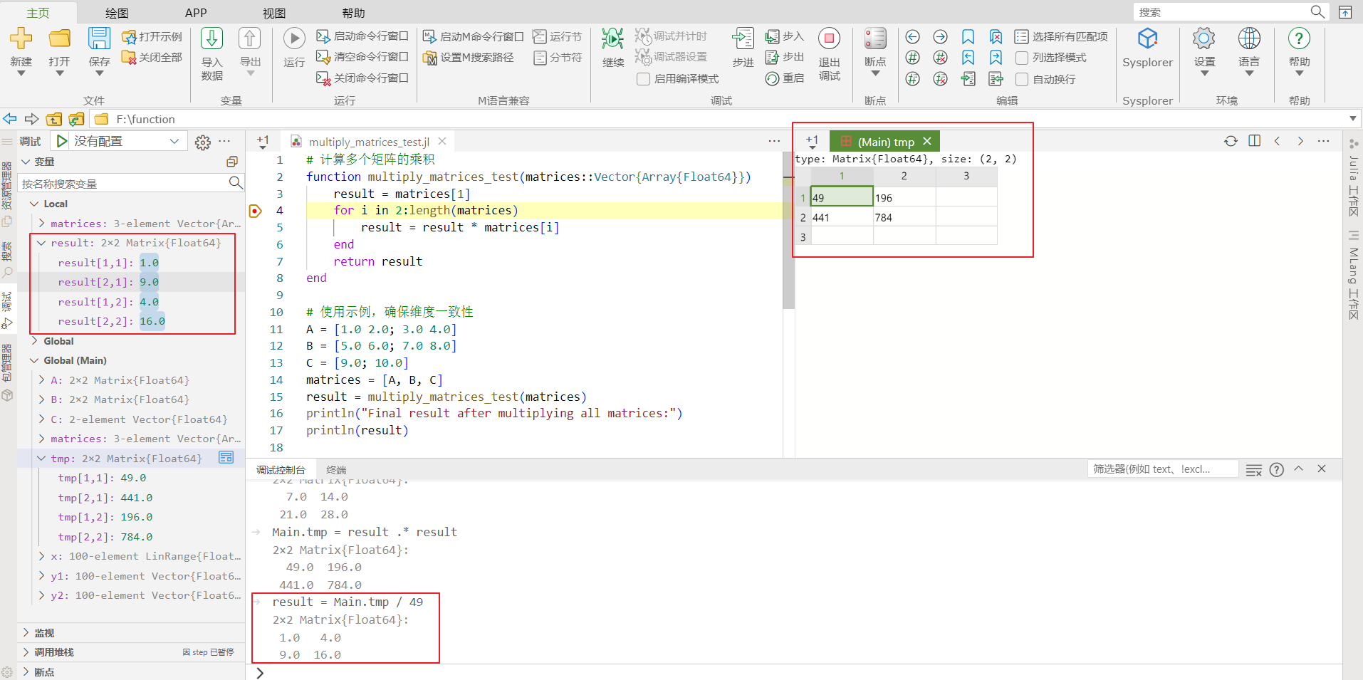The height and width of the screenshot is (680, 1363).
Task: Click the 导入数据 import data icon
Action: 211,38
